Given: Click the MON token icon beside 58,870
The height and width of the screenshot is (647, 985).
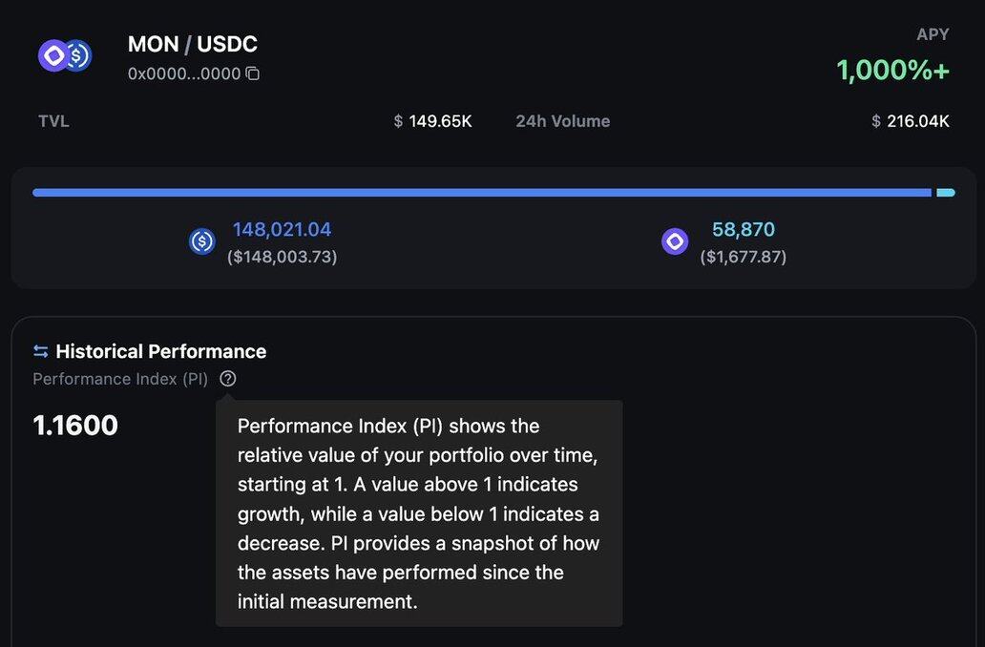Looking at the screenshot, I should (x=675, y=241).
